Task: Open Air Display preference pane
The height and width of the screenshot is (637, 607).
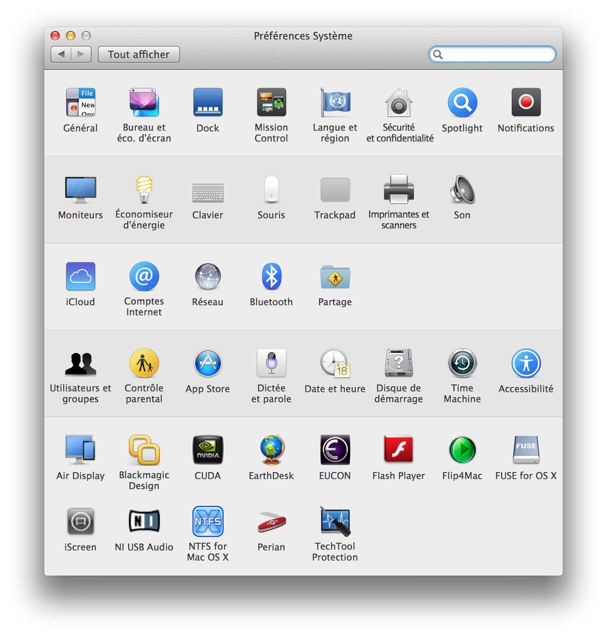Action: click(80, 450)
